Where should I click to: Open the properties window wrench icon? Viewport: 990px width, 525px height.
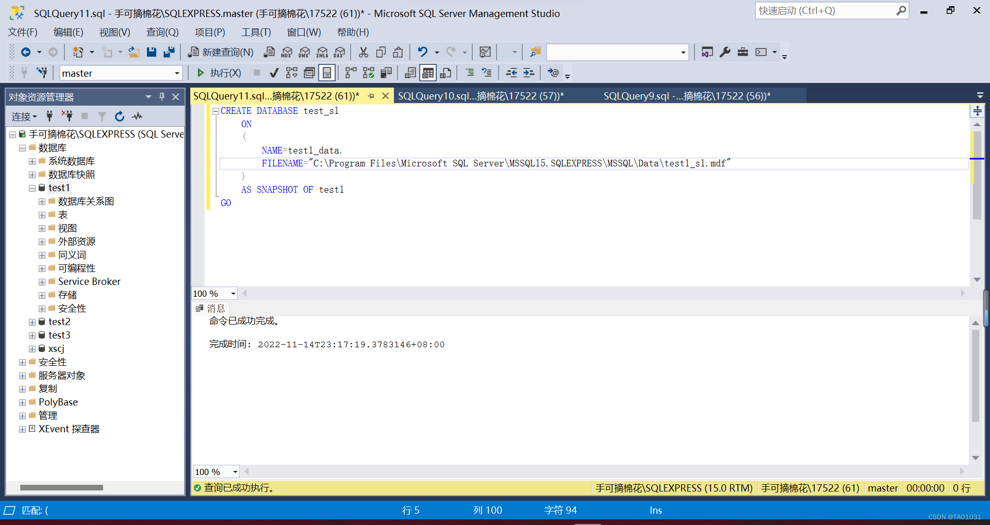point(725,52)
